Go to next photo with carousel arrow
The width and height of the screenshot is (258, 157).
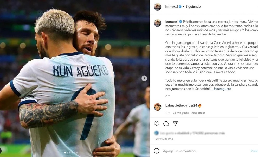[x=144, y=78]
